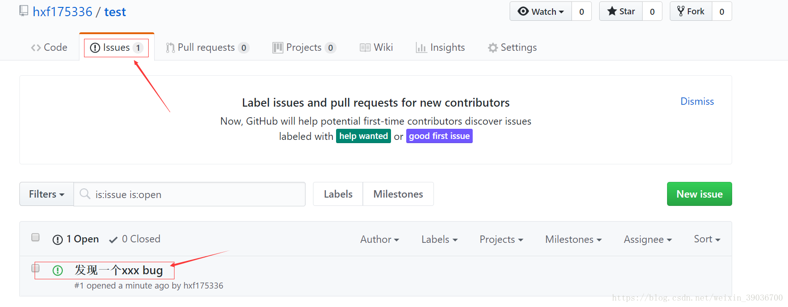The height and width of the screenshot is (307, 788).
Task: Click the Code tab brackets icon
Action: click(36, 48)
